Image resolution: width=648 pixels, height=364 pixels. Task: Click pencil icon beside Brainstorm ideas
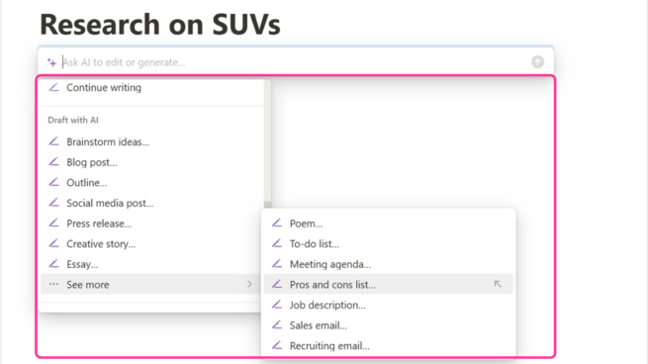click(53, 141)
